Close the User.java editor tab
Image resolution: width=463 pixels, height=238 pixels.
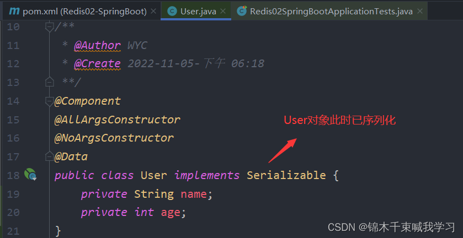(x=223, y=11)
